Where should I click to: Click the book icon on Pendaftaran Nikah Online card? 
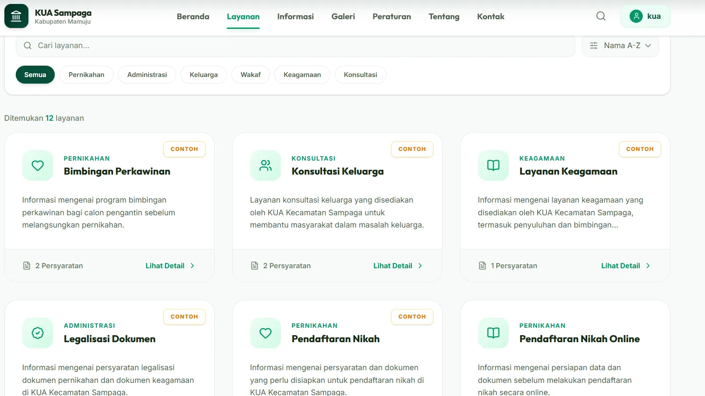click(x=493, y=333)
